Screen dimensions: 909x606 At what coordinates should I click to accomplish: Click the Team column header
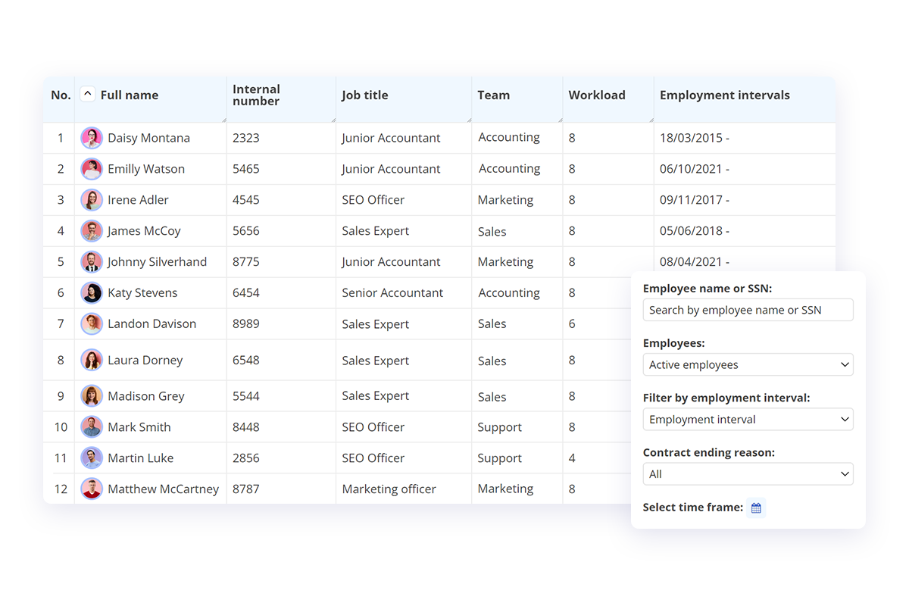click(493, 95)
